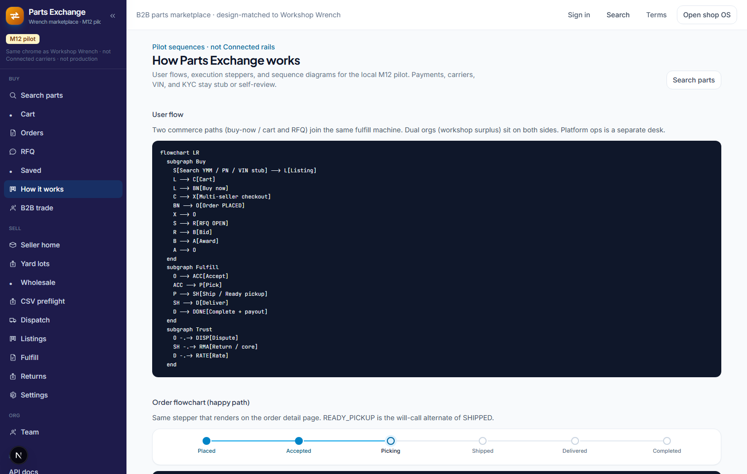Collapse the sidebar with the double-chevron
The height and width of the screenshot is (474, 747).
pos(113,16)
